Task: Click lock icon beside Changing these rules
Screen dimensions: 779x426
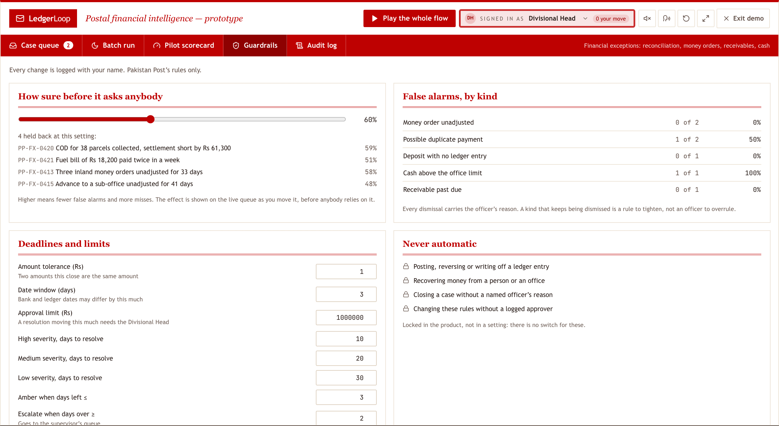Action: pyautogui.click(x=406, y=309)
